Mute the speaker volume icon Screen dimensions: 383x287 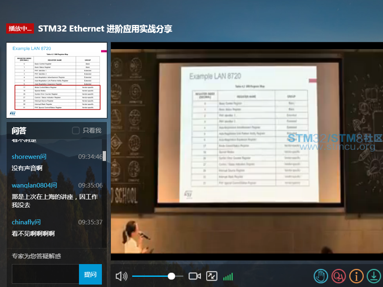tap(122, 276)
